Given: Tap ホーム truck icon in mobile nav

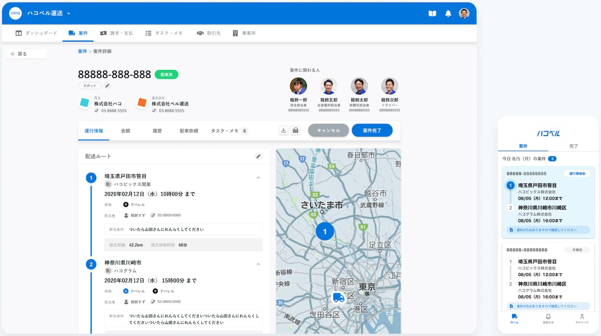Looking at the screenshot, I should pyautogui.click(x=514, y=316).
